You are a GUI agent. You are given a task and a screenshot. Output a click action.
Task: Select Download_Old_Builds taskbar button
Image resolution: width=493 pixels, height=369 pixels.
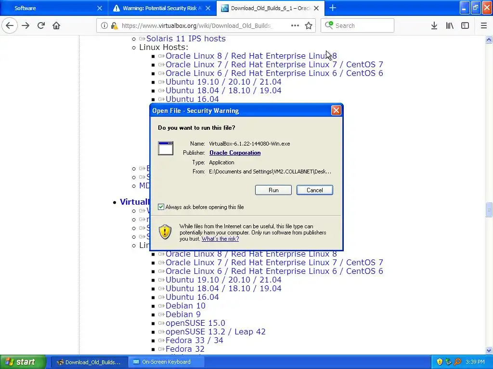(x=89, y=362)
